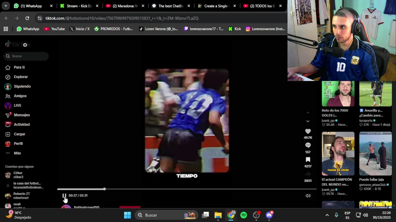Open Lorenzovarone Instagram bookmark

pos(265,29)
